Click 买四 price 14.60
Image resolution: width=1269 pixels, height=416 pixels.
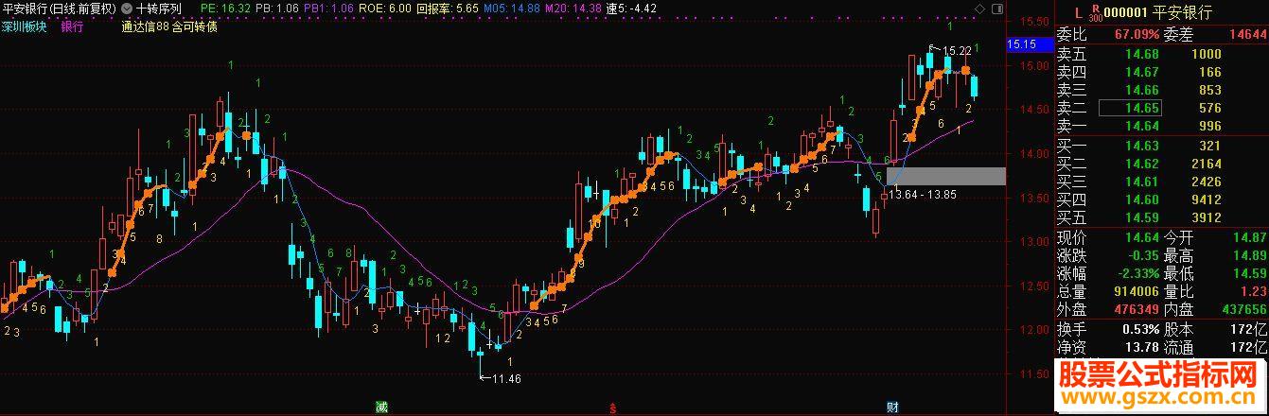(x=1142, y=199)
